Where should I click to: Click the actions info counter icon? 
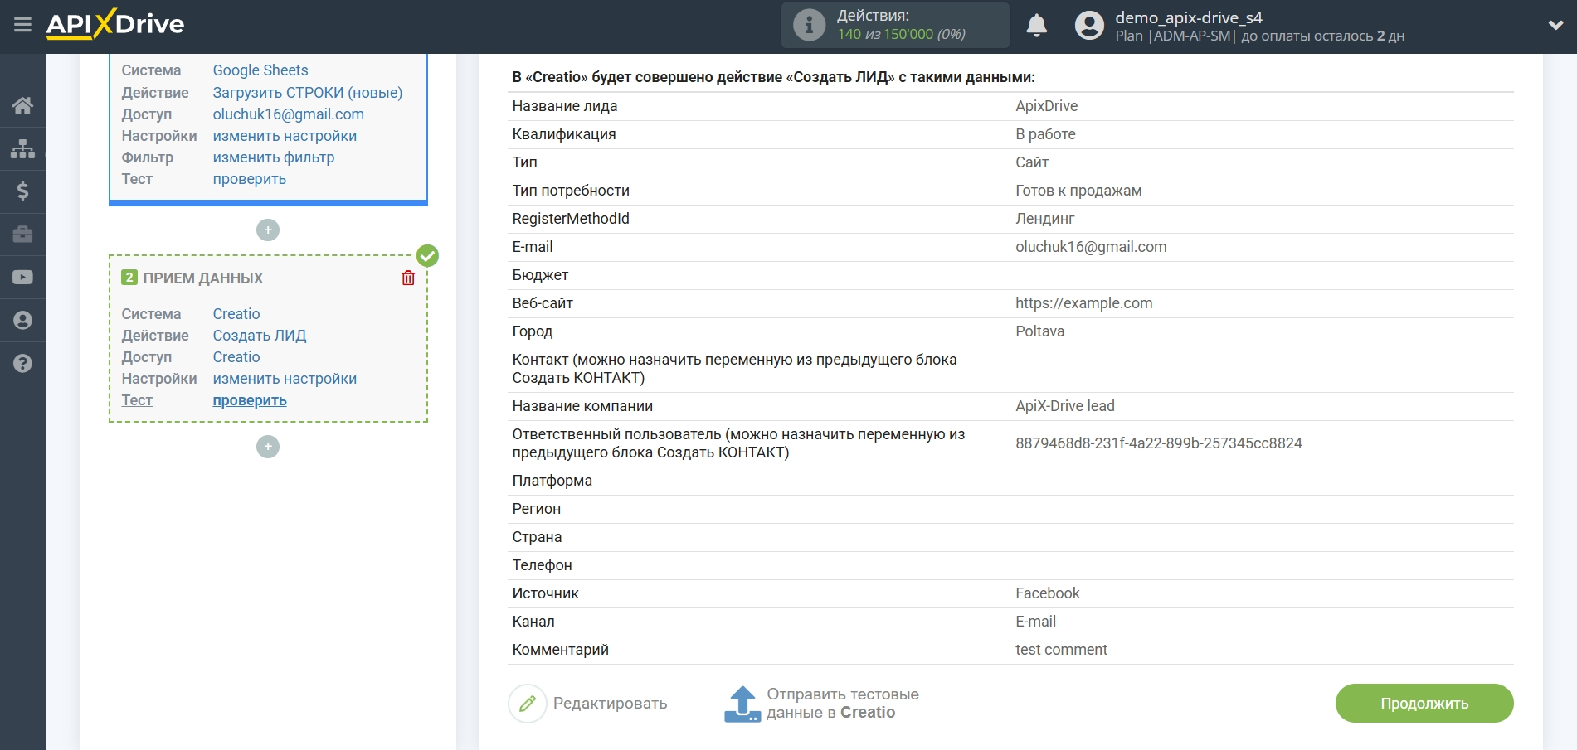tap(809, 25)
